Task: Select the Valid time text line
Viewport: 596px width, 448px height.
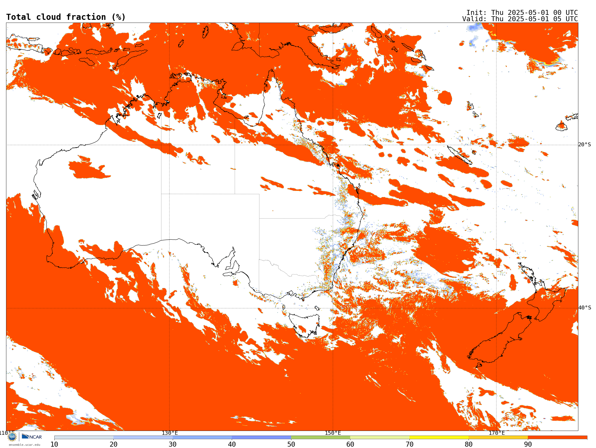Action: 520,19
